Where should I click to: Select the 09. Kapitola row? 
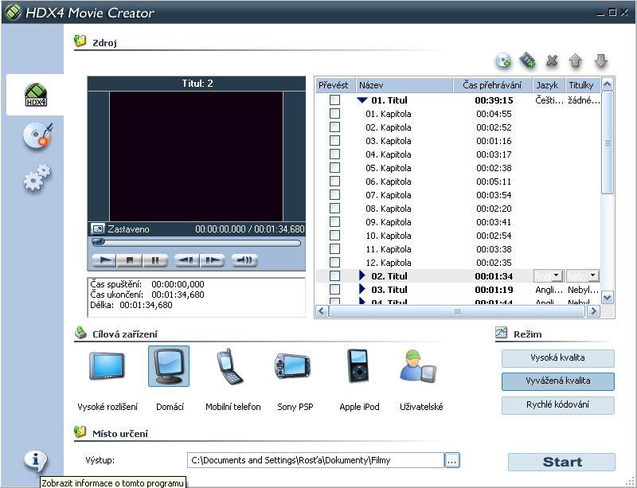coord(458,222)
